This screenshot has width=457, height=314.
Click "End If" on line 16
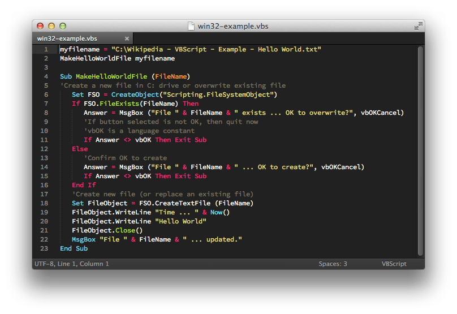coord(84,185)
